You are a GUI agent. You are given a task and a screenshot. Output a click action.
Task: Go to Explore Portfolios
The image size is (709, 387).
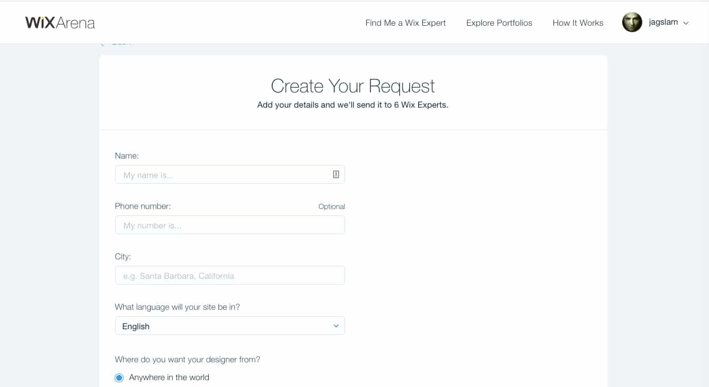(499, 23)
